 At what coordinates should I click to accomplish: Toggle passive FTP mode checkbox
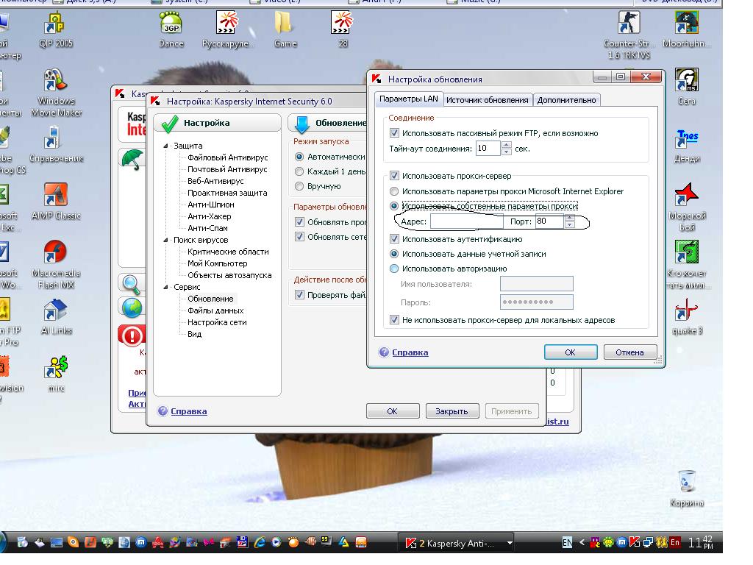pyautogui.click(x=395, y=133)
